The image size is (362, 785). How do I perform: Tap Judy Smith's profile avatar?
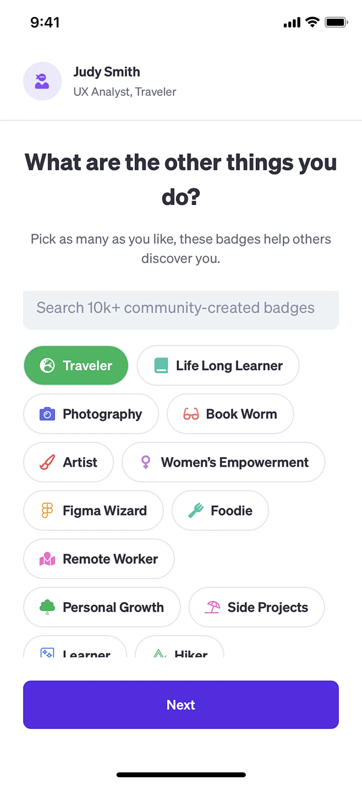42,81
